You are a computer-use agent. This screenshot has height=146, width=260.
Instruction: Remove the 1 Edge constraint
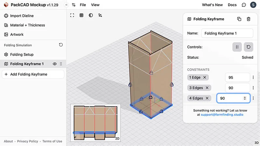(205, 77)
